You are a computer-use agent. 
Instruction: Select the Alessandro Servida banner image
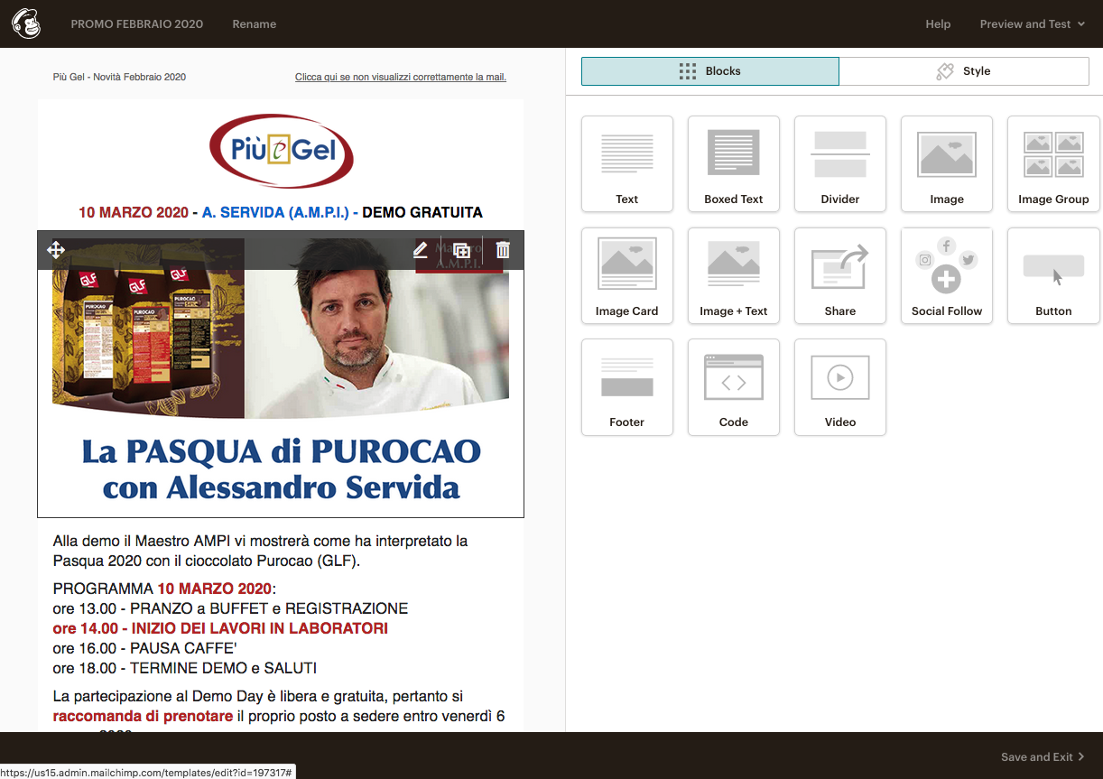[281, 375]
